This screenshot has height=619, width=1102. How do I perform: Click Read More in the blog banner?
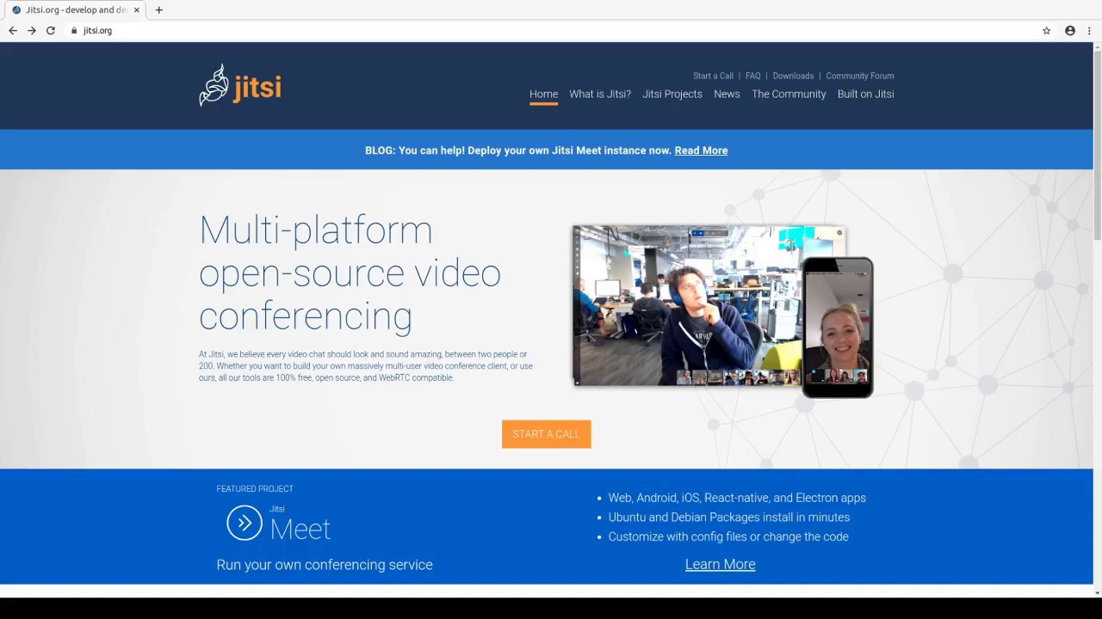pos(701,150)
